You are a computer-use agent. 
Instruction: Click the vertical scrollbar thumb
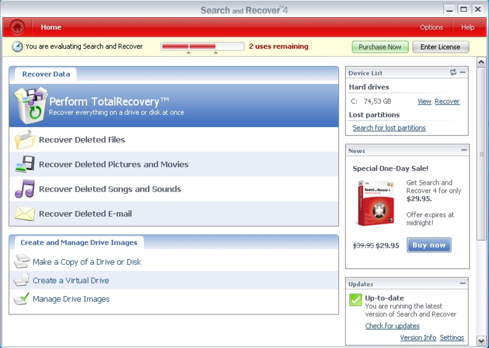coord(481,154)
